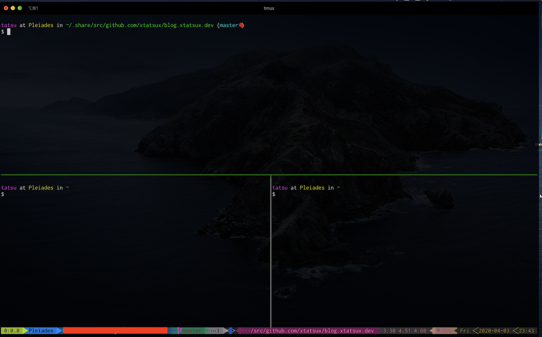Click the blog.xtatsux.dev path status segment
542x337 pixels.
pyautogui.click(x=307, y=330)
